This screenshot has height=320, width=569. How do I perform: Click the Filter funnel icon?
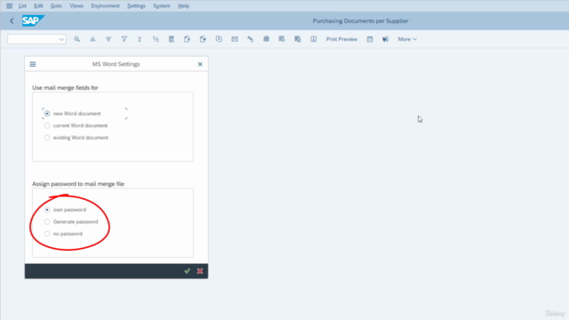tap(124, 39)
